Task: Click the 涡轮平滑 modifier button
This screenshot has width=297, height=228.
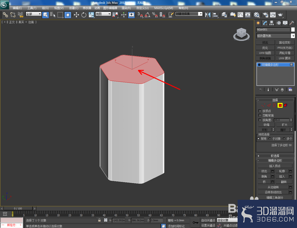Action: click(285, 53)
